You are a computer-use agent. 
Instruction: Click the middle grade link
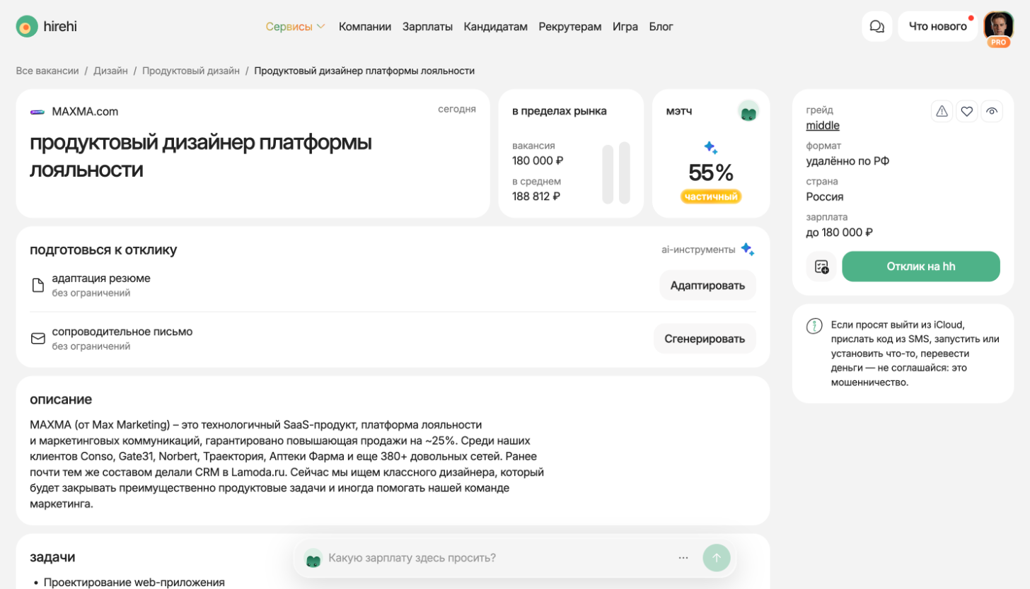pos(823,125)
